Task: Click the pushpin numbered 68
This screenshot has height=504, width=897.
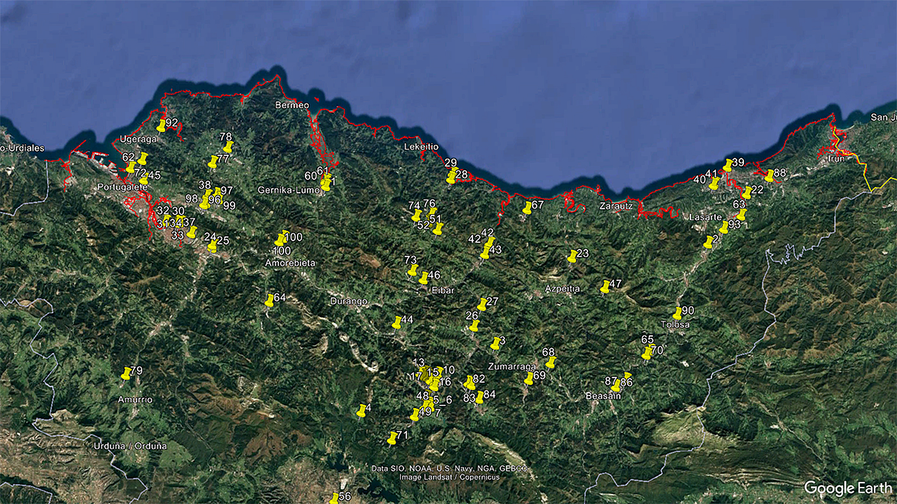Action: click(x=551, y=362)
